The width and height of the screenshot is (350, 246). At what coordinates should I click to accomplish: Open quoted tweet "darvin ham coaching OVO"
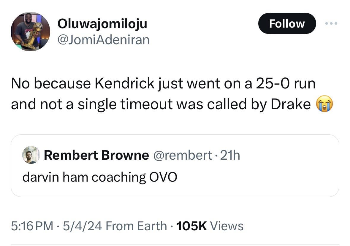pos(100,177)
